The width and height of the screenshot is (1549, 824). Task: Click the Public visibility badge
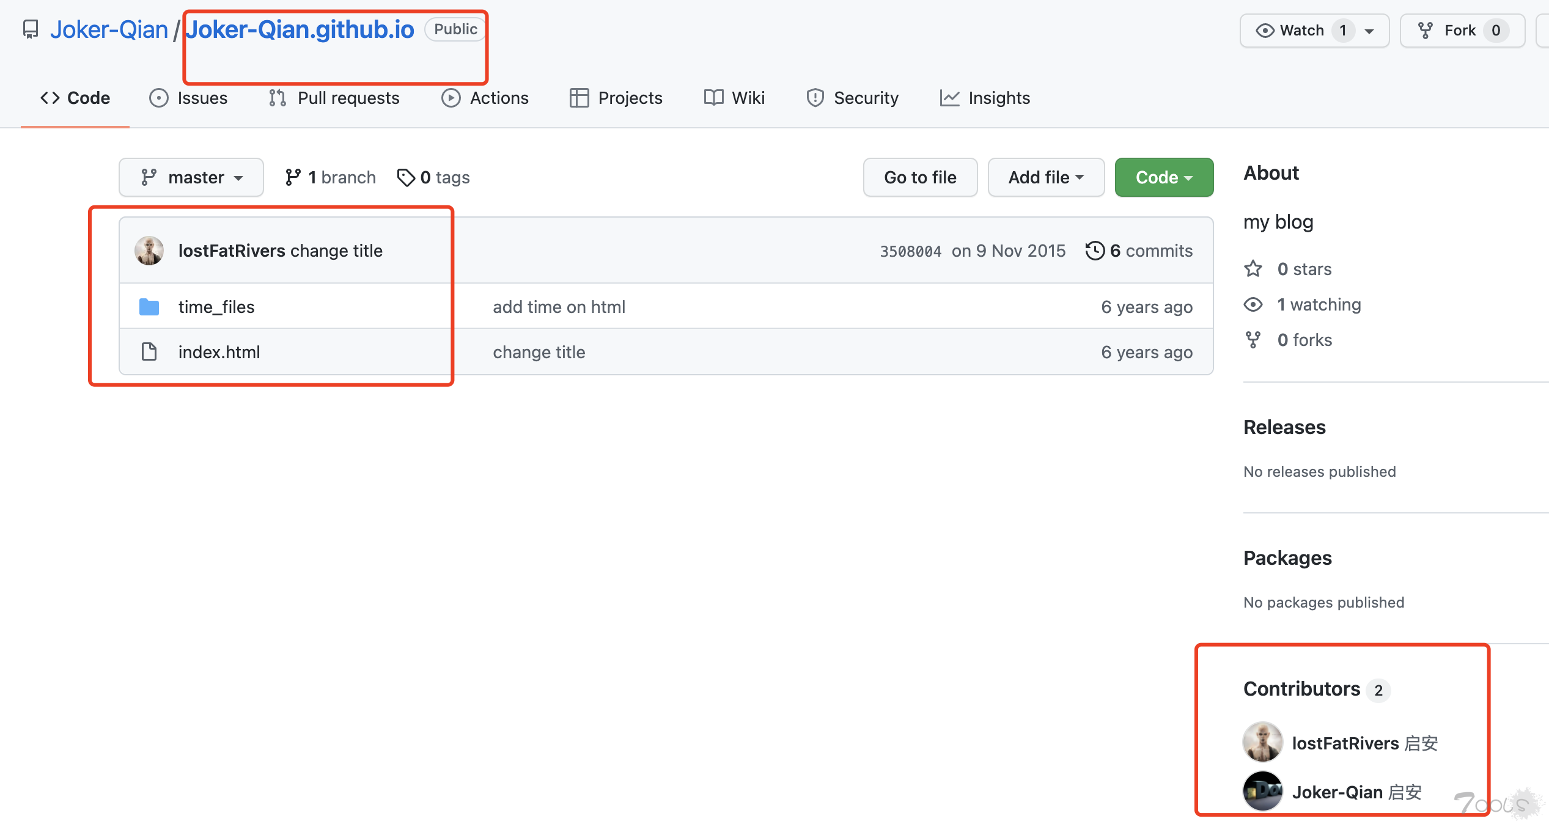pos(455,29)
